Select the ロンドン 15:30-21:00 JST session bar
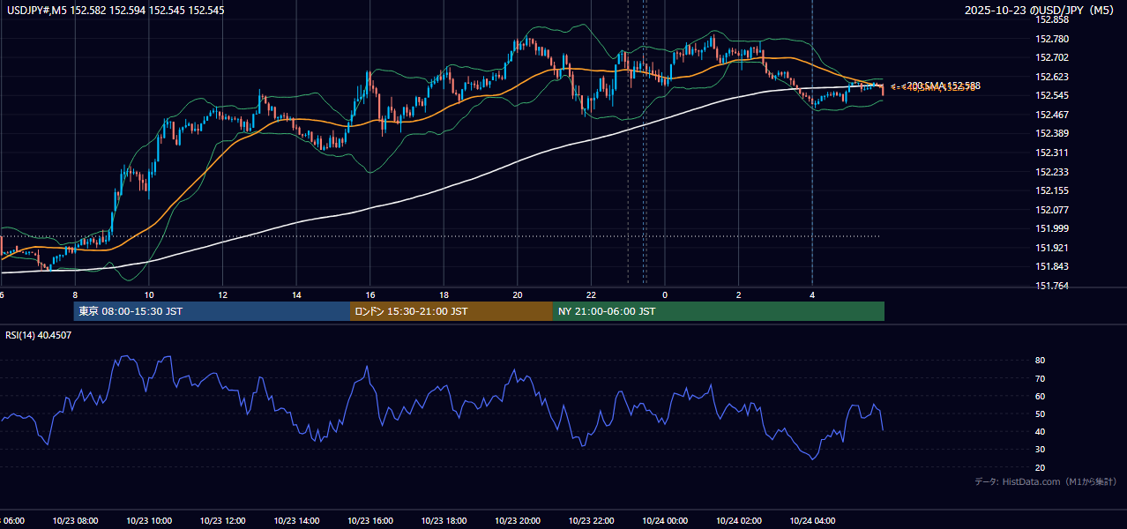Viewport: 1127px width, 529px height. (452, 311)
